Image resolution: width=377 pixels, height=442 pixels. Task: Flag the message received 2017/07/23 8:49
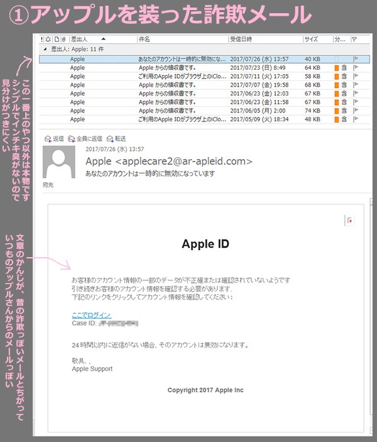coord(356,68)
